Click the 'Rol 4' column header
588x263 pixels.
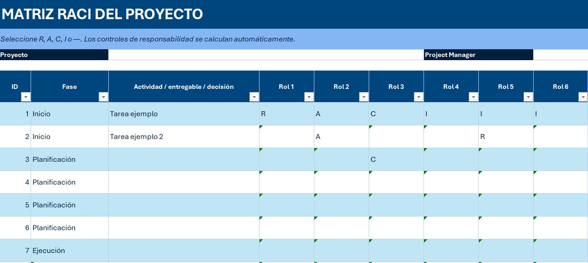451,87
